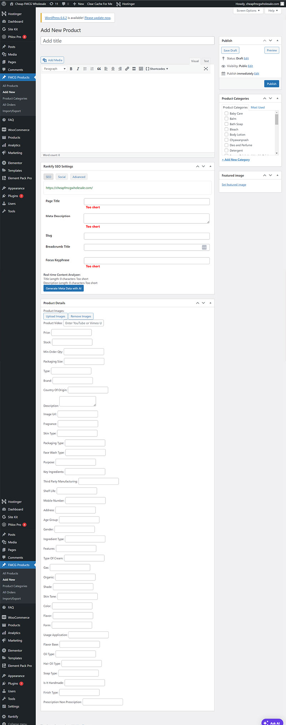Click the Product Categories list scrollbar

click(277, 133)
